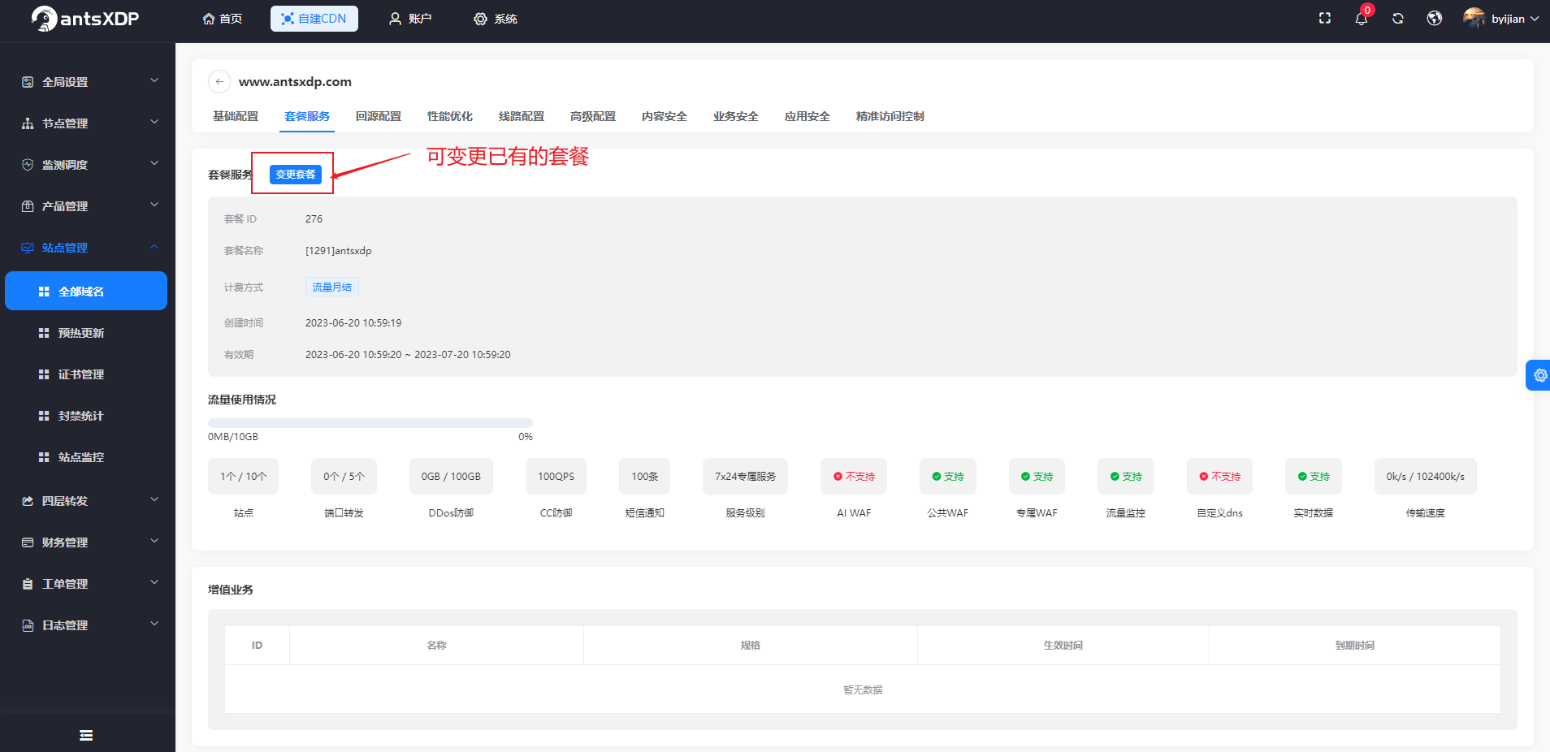The width and height of the screenshot is (1550, 752).
Task: Open the 精准访问控制 tab
Action: (x=890, y=116)
